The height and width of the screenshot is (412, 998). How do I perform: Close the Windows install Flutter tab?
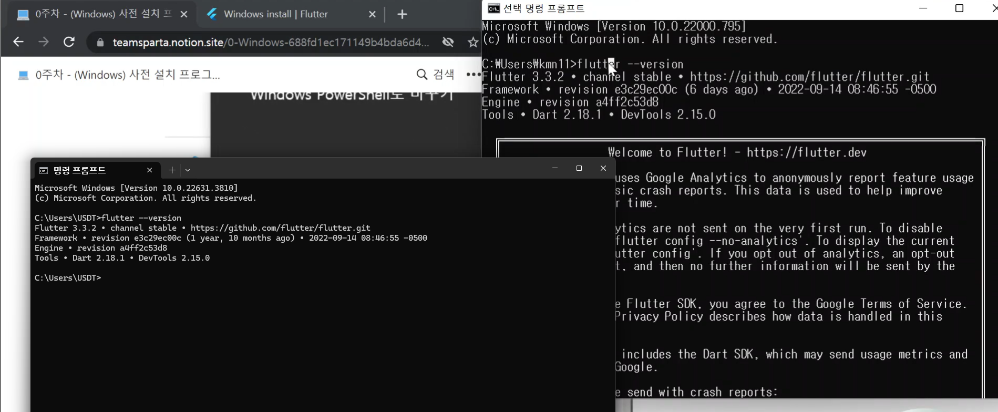[x=372, y=14]
